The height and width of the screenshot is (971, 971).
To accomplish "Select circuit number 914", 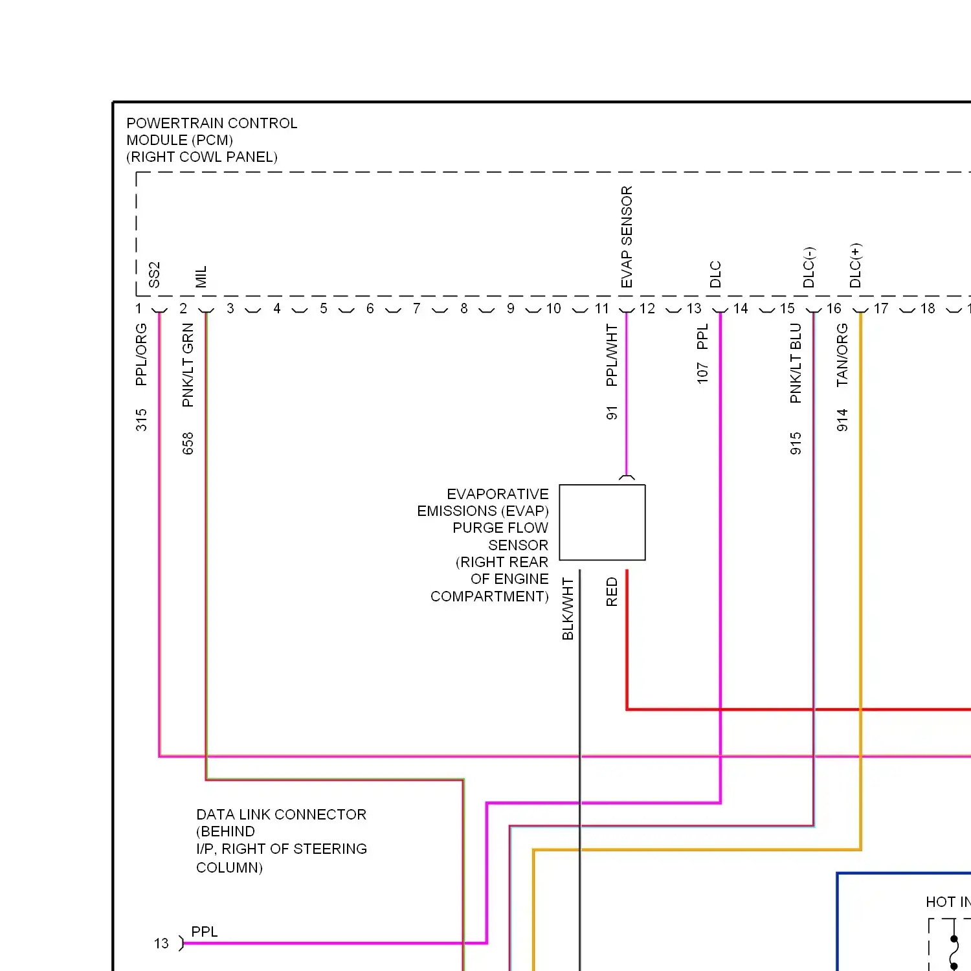I will point(842,420).
